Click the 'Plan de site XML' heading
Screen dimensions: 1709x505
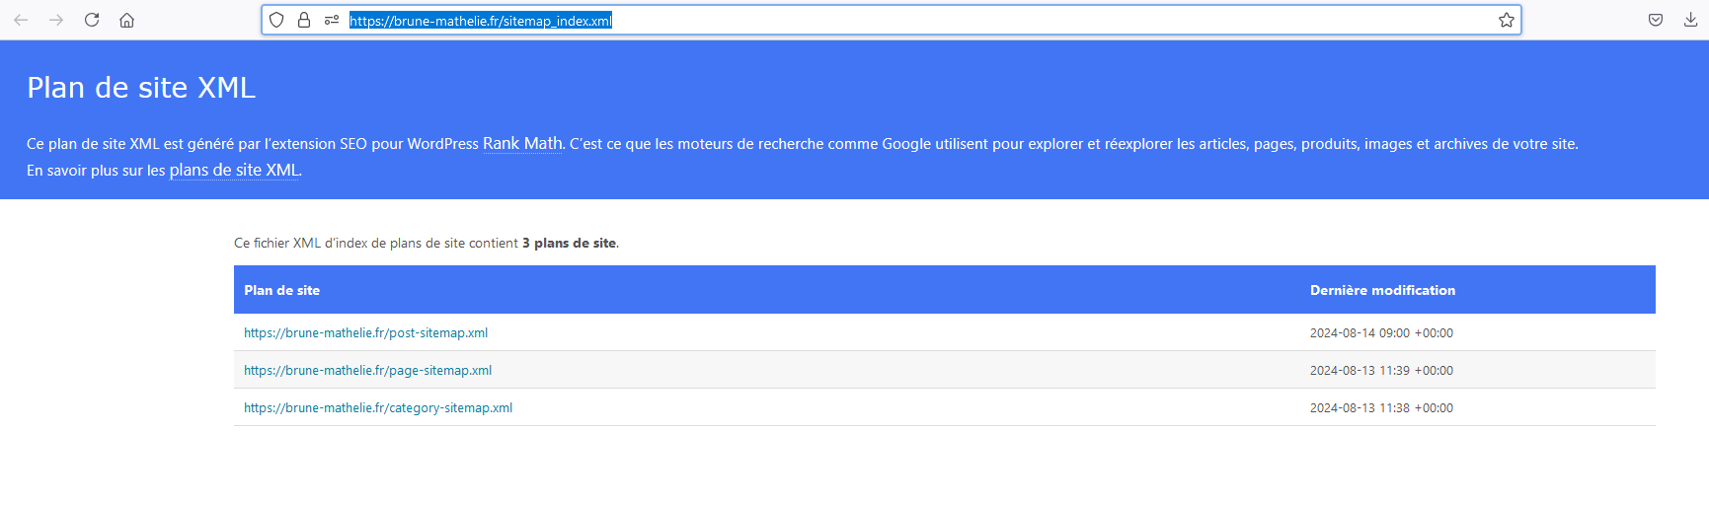point(141,88)
